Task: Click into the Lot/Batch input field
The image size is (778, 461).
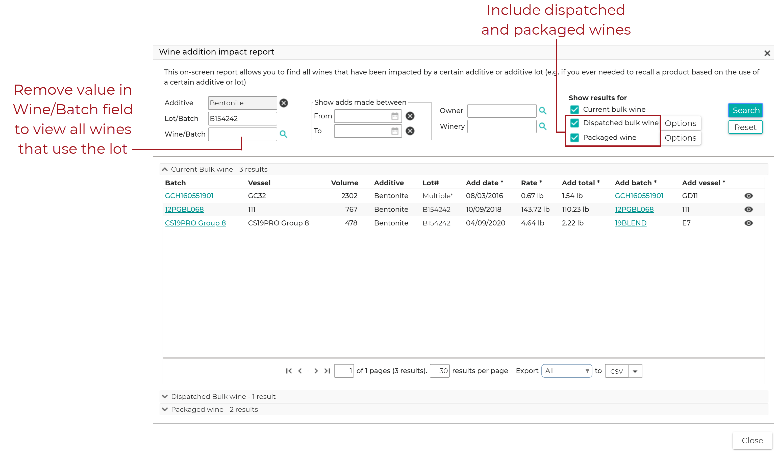Action: point(242,119)
